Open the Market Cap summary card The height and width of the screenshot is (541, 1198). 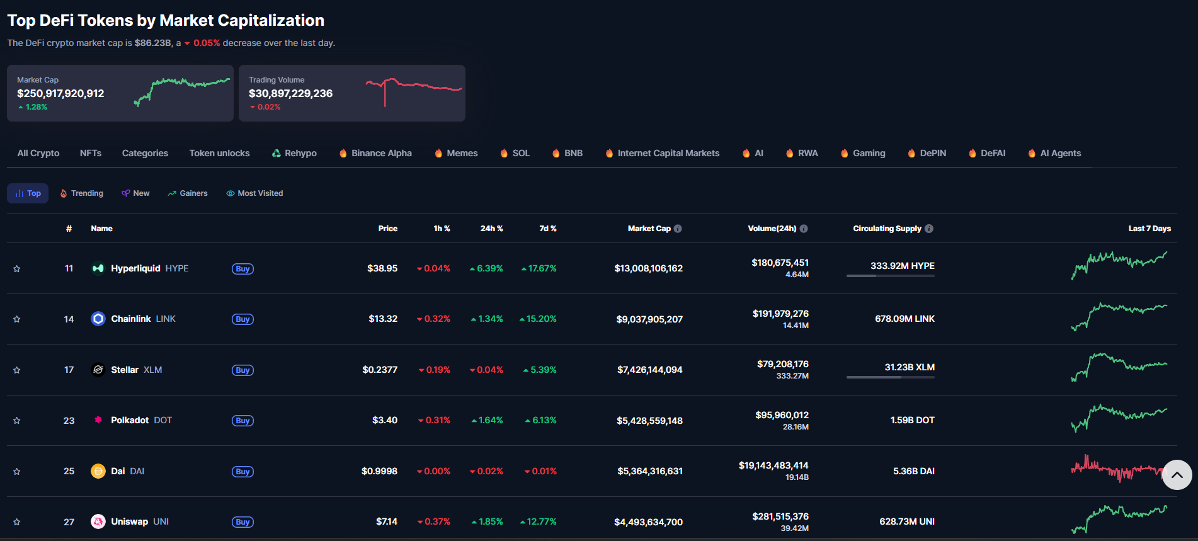[120, 93]
